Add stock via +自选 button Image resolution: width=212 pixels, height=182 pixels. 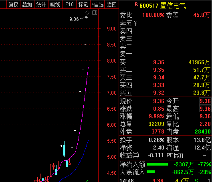point(97,4)
